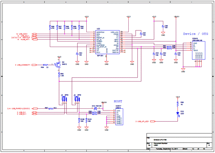The image size is (215, 153).
Task: Select the CON17 USB-A host connector
Action: 119,117
